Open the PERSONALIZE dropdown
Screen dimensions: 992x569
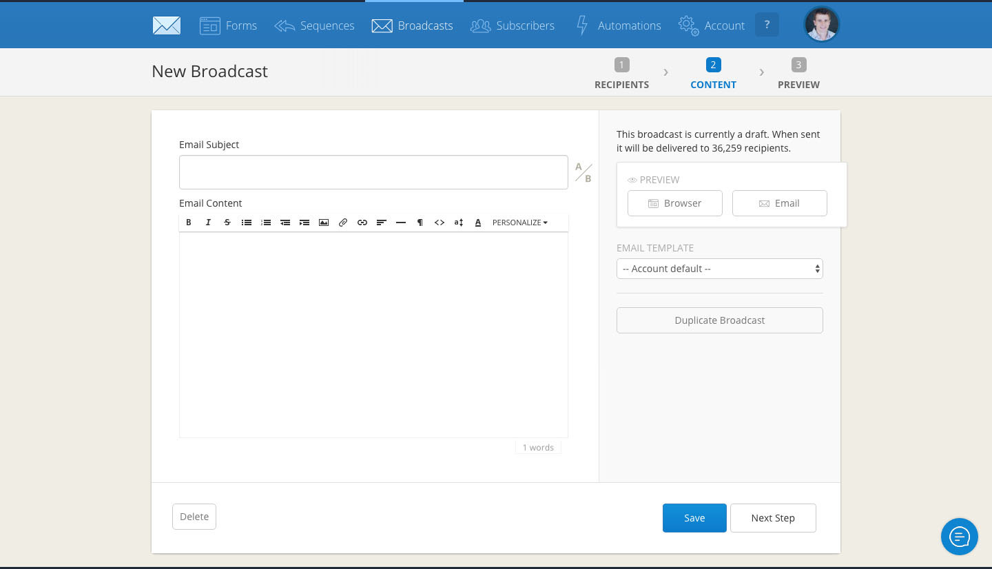coord(520,223)
